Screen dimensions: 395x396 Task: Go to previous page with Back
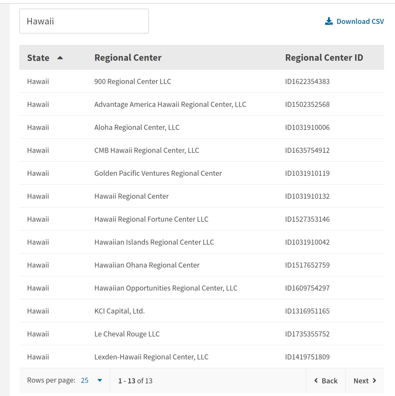(325, 381)
